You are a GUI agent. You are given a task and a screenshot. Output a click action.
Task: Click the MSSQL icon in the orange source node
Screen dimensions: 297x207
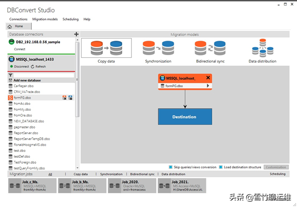[162, 78]
